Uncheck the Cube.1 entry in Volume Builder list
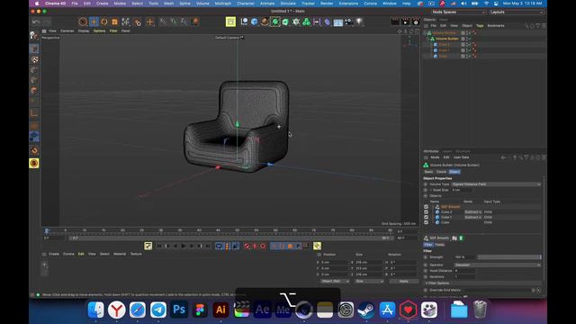This screenshot has height=324, width=576. tap(426, 217)
